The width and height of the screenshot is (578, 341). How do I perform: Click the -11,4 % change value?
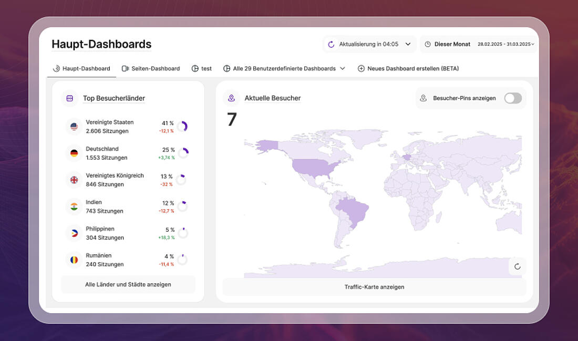click(x=166, y=264)
